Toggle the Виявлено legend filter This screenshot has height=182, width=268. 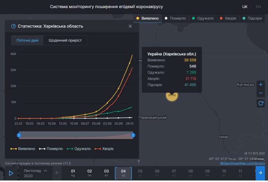(147, 18)
